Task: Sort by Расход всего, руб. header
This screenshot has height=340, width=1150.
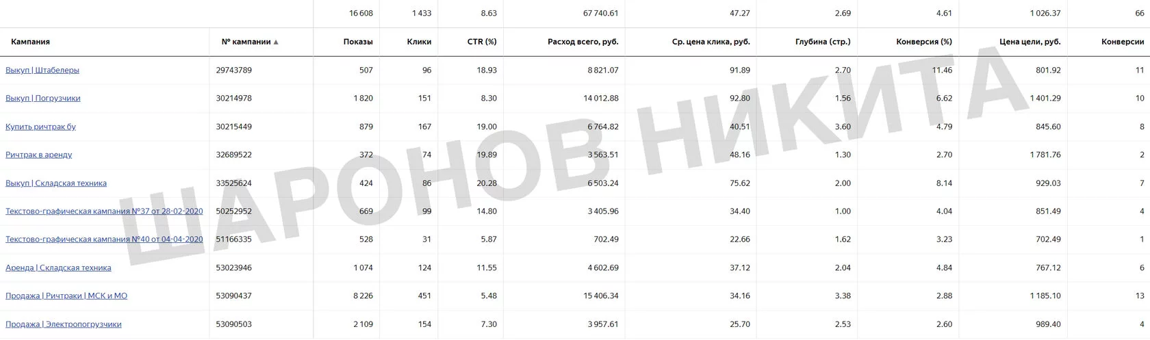Action: point(583,42)
